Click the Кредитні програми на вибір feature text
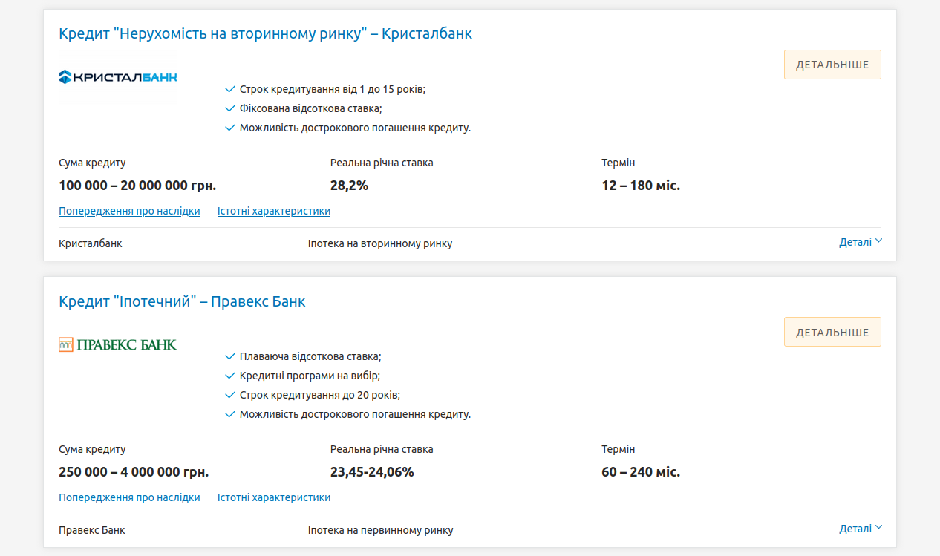The image size is (940, 556). coord(310,376)
